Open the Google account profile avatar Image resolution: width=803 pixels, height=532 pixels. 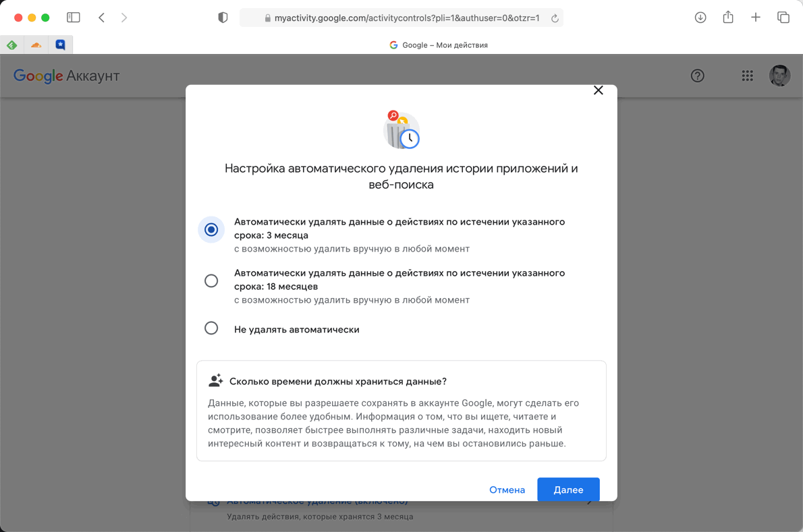pos(779,76)
